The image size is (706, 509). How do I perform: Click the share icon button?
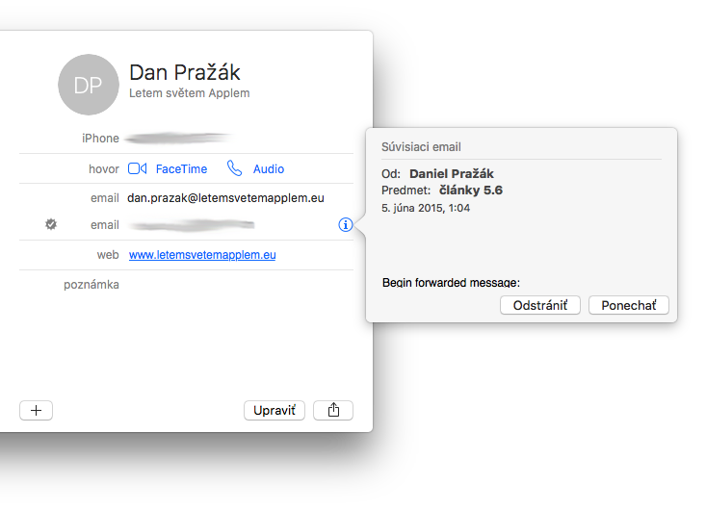(333, 411)
